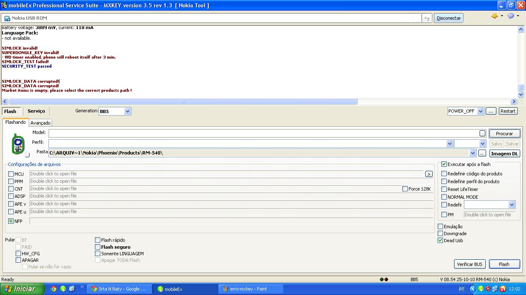The image size is (526, 295).
Task: Select the Flashando tab
Action: click(x=16, y=122)
